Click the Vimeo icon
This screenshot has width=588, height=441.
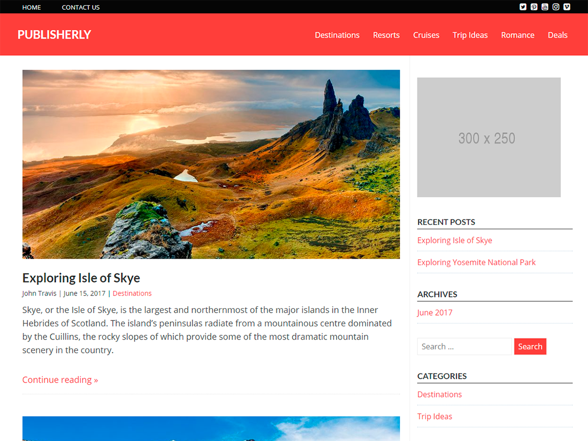(x=566, y=7)
